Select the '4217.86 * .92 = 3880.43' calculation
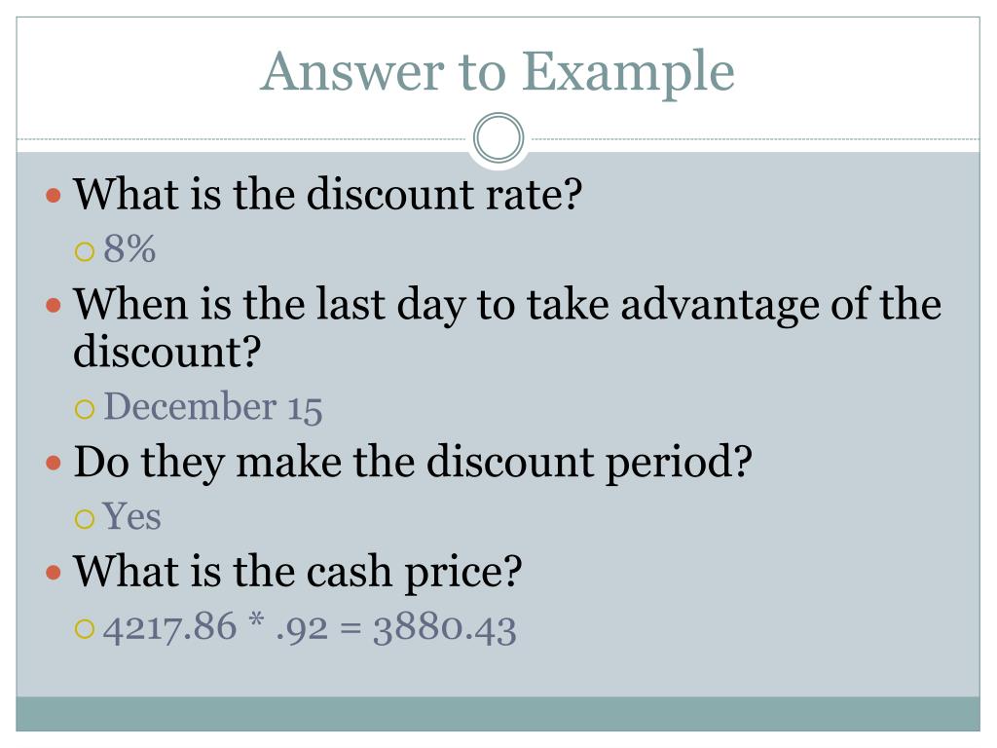Viewport: 997px width, 748px height. coord(310,627)
